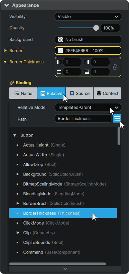Click the Border #FFE4E6E8 color value
Screen dimensions: 129x274
(x=76, y=51)
